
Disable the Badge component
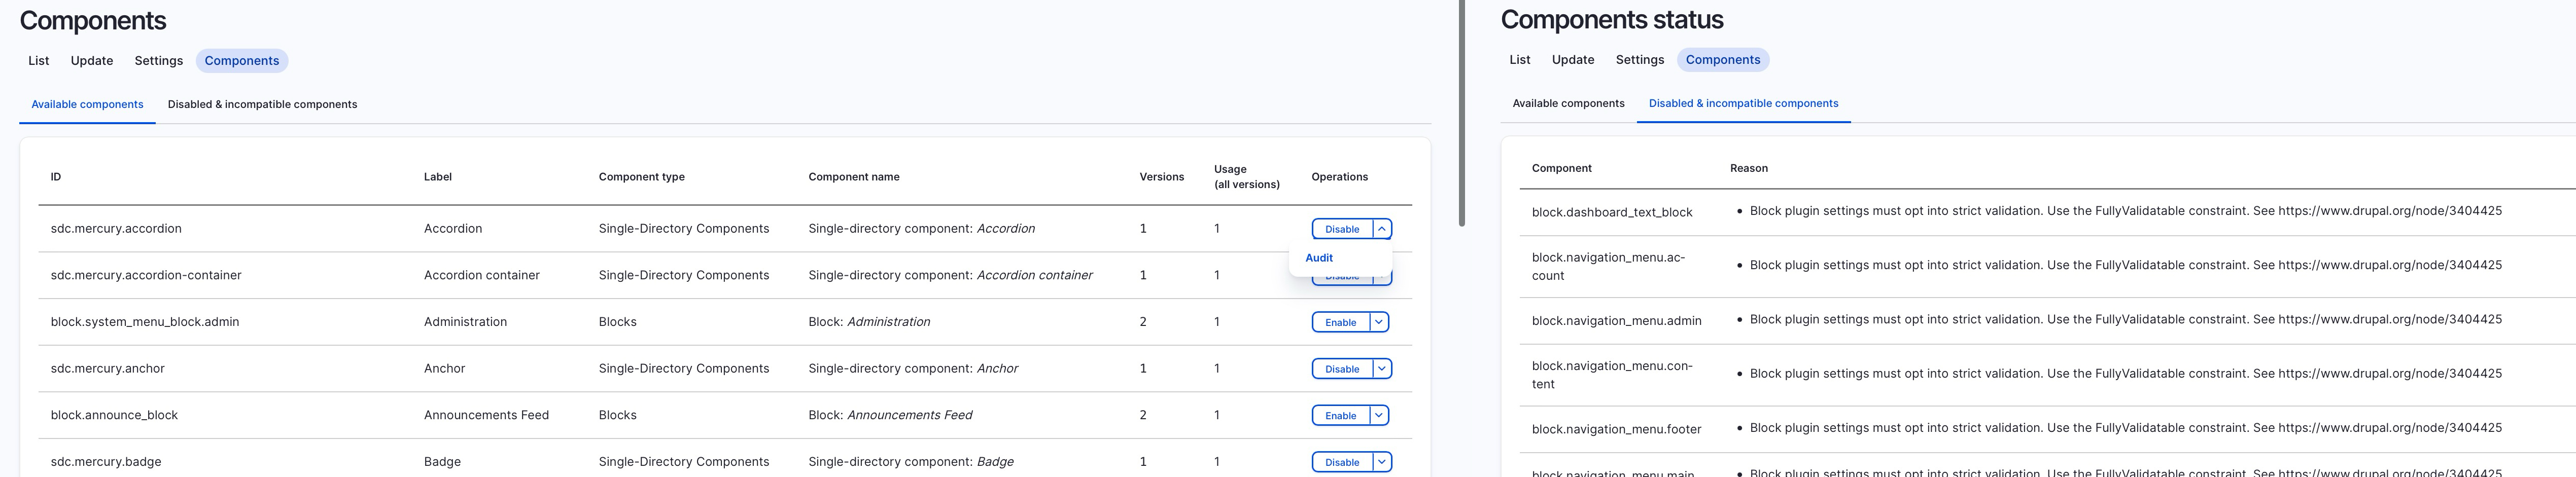point(1342,462)
